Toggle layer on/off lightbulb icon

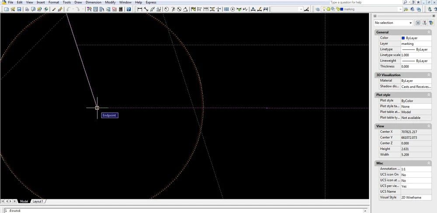(x=324, y=9)
